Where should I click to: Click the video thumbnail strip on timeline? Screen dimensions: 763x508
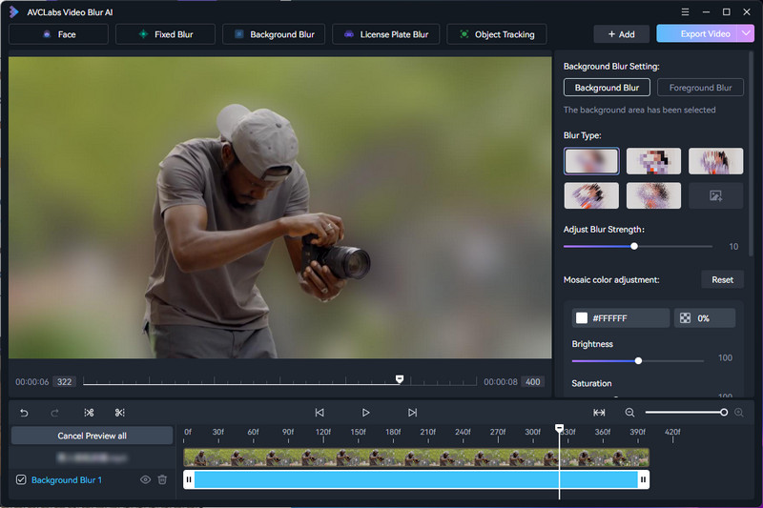coord(416,457)
